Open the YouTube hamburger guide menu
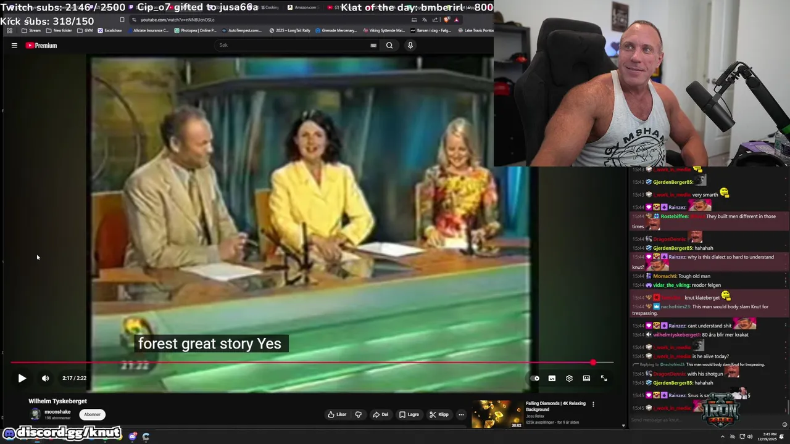 (14, 45)
